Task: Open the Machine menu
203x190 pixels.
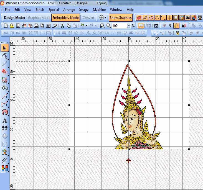Action: click(99, 10)
